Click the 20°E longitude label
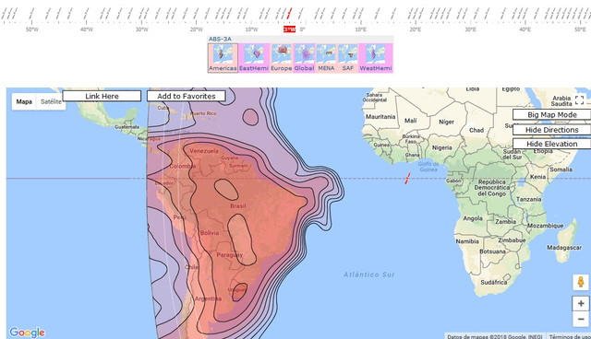The height and width of the screenshot is (339, 591). [x=416, y=29]
